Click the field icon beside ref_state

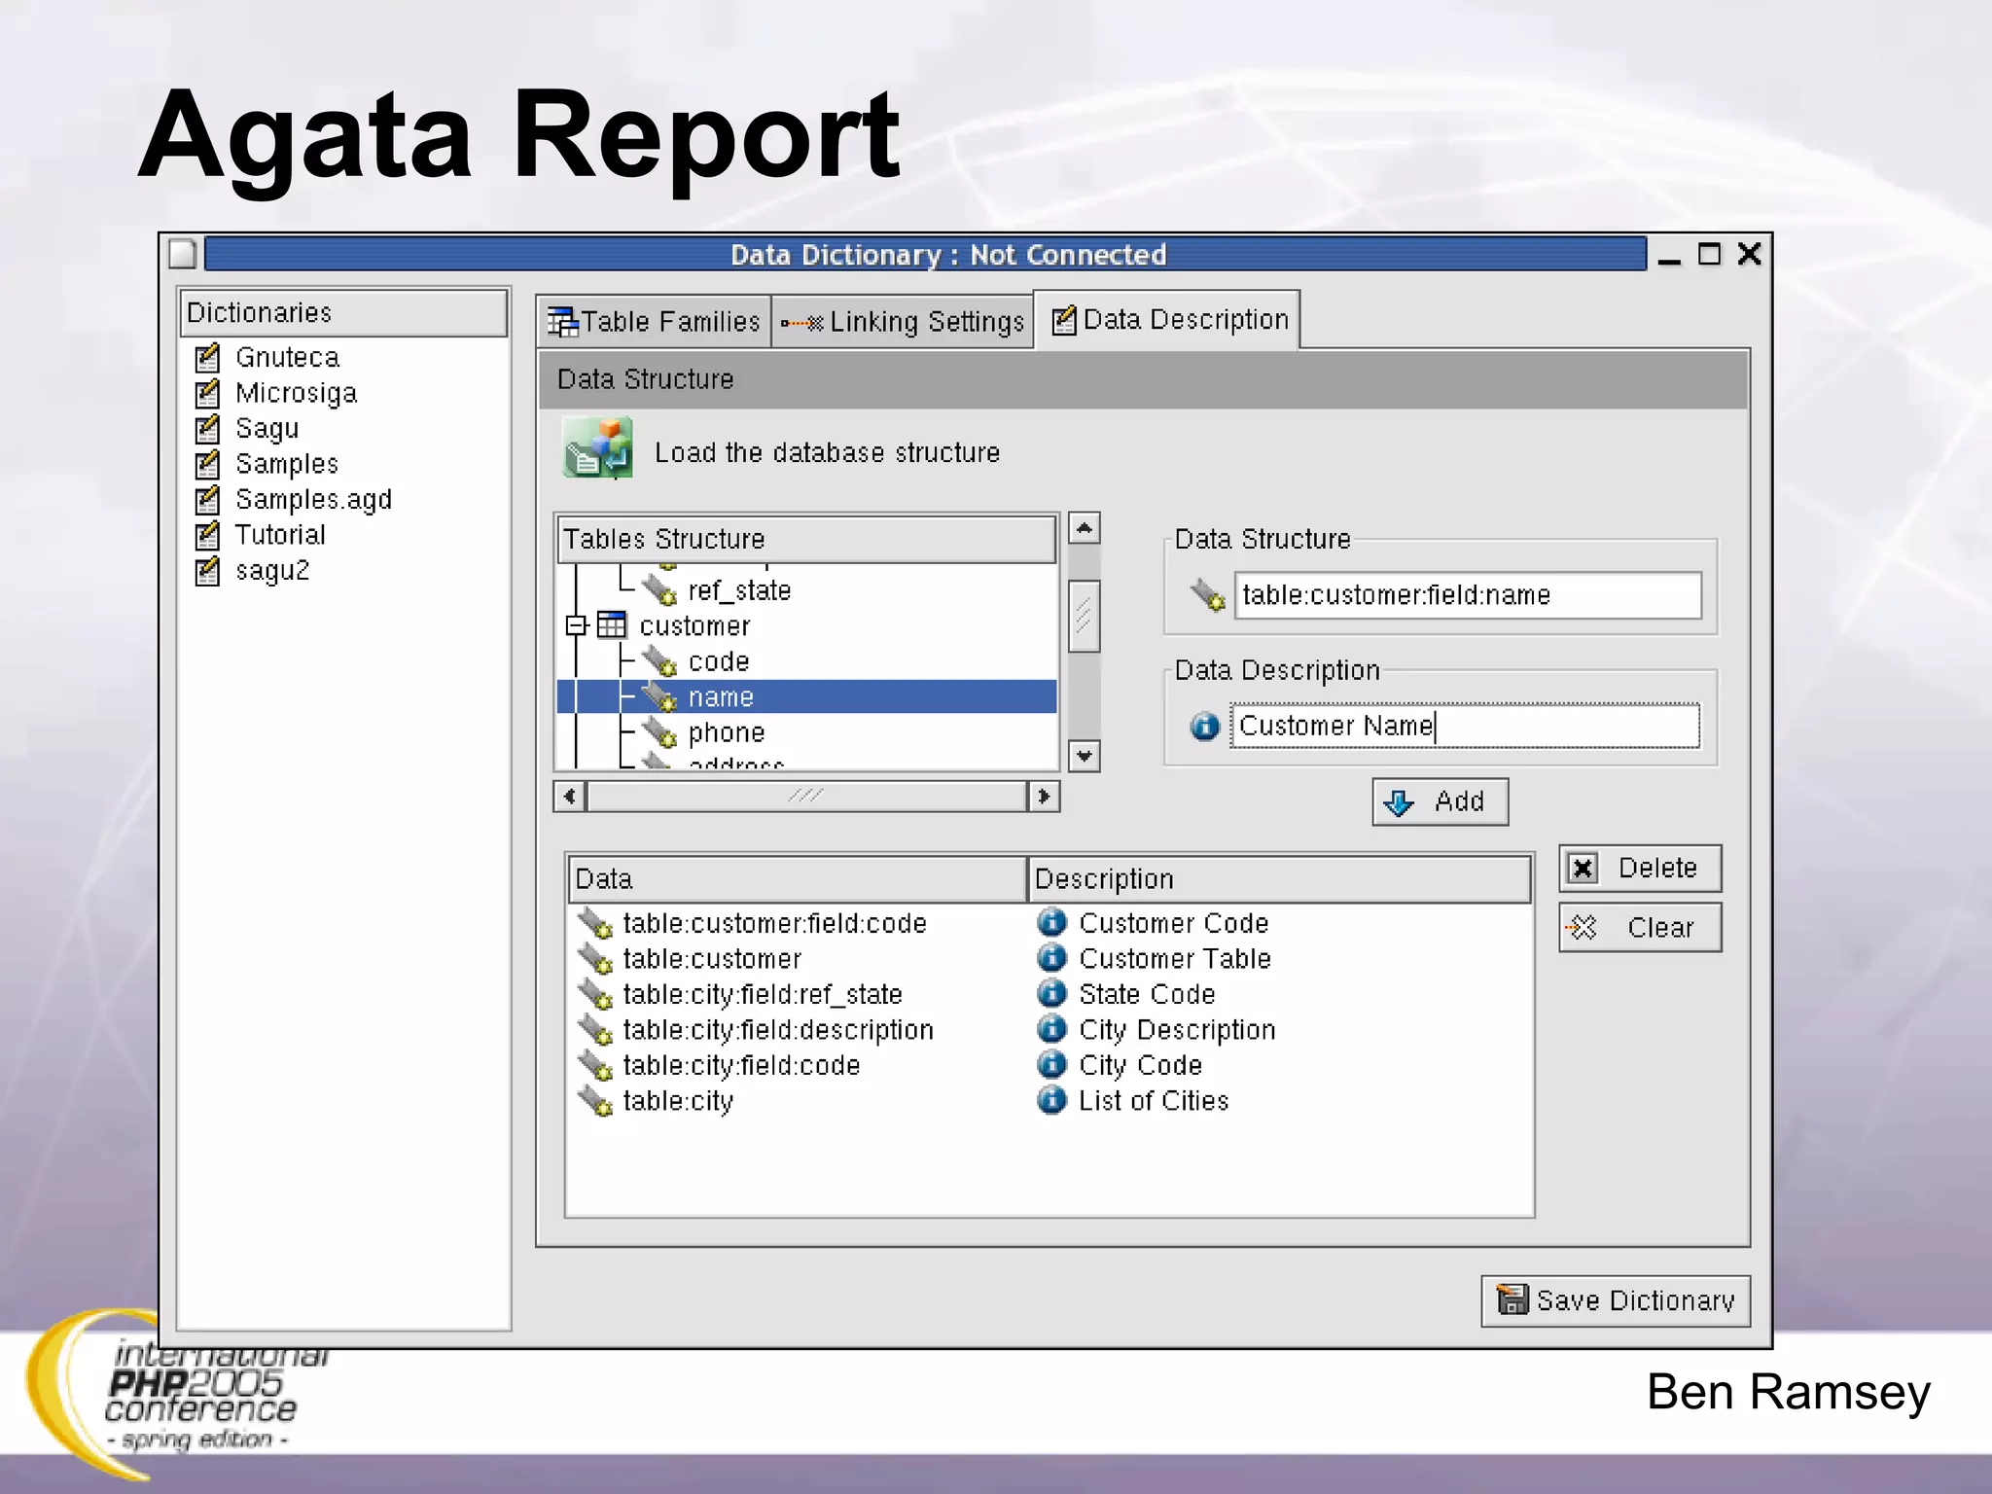[659, 589]
